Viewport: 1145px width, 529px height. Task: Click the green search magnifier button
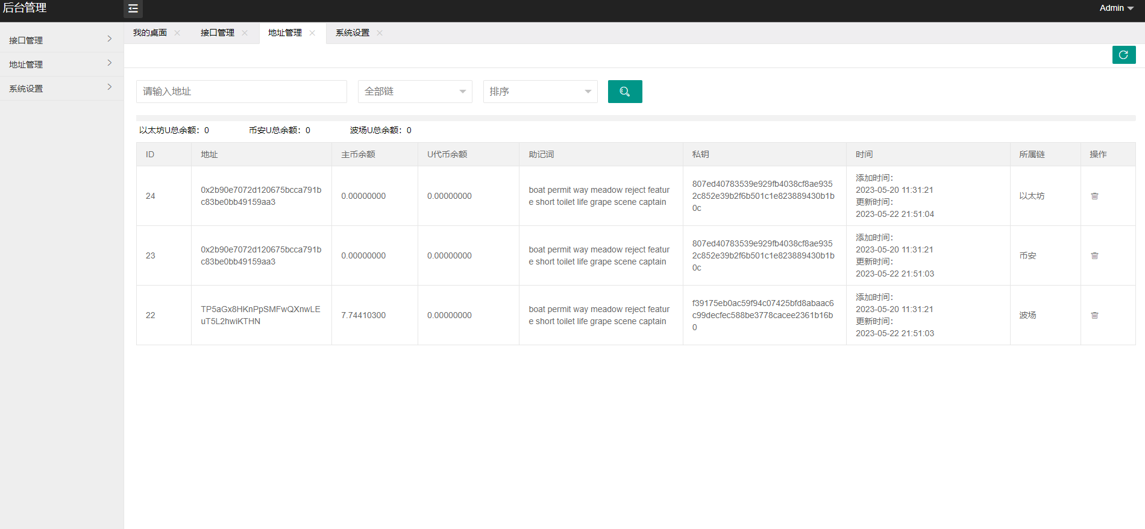click(625, 92)
